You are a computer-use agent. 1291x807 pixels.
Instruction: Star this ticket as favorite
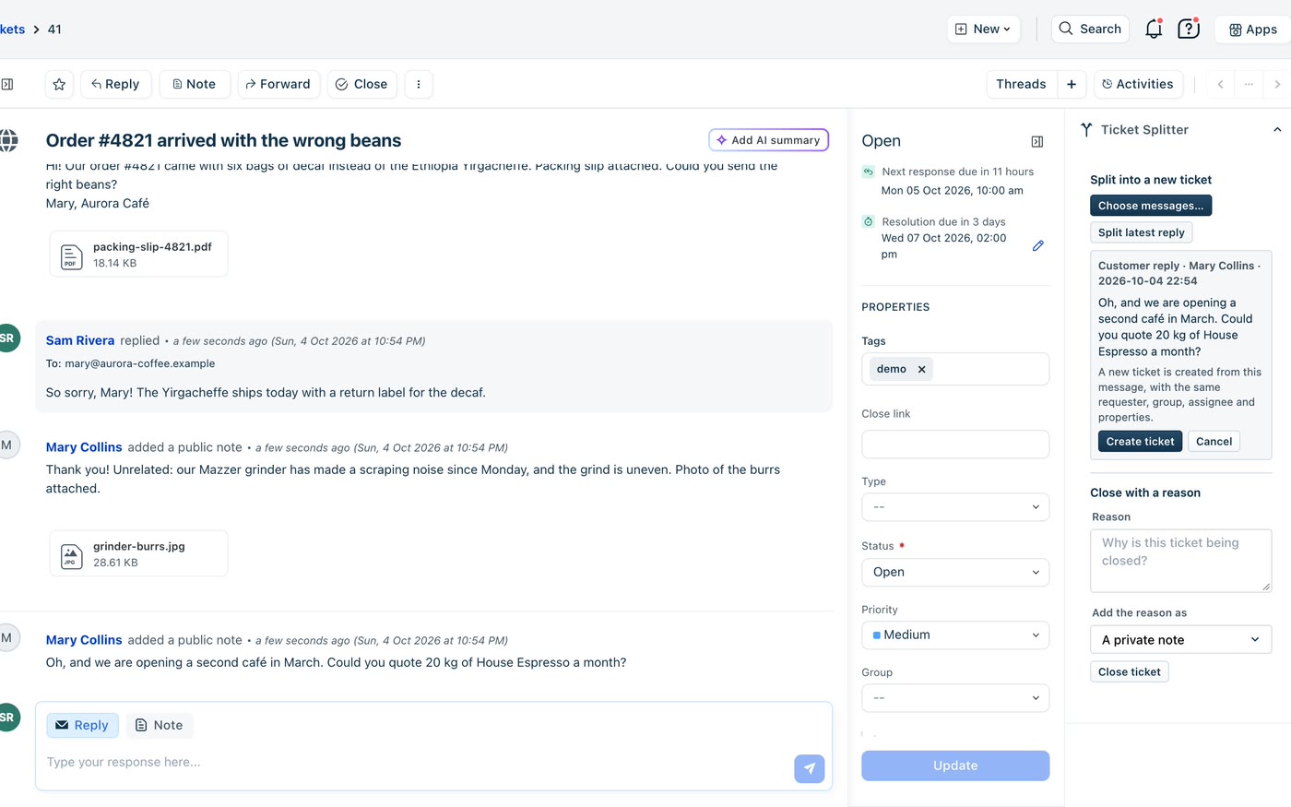[x=59, y=84]
